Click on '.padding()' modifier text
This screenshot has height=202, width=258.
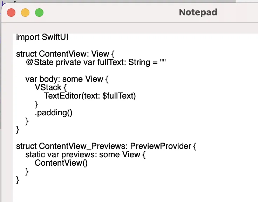pyautogui.click(x=54, y=113)
